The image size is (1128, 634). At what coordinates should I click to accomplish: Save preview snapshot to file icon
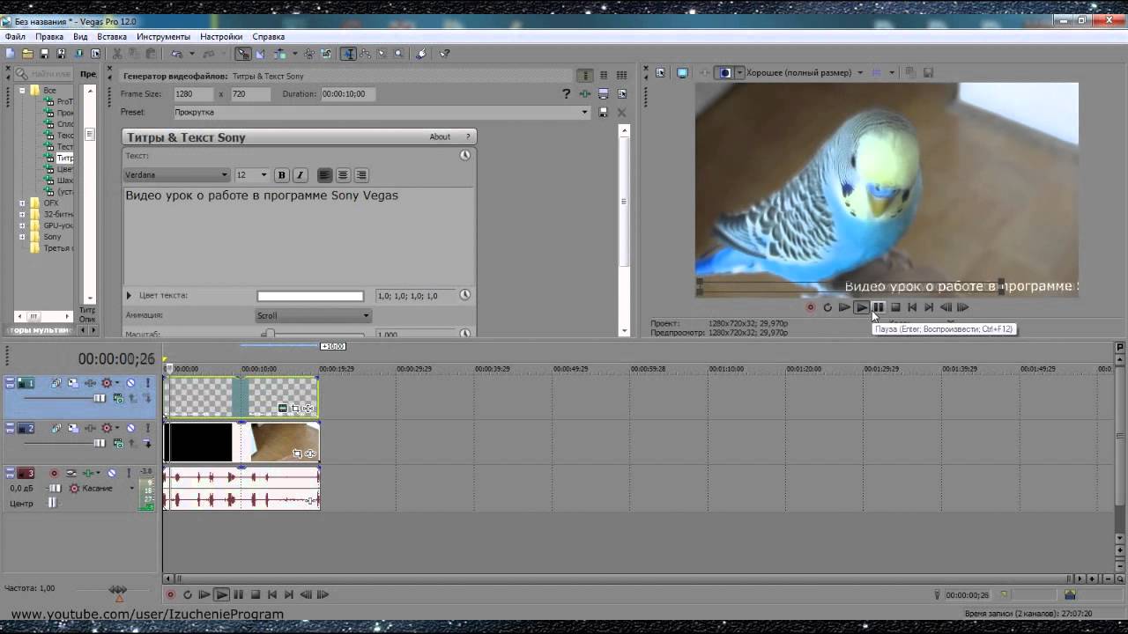point(929,72)
